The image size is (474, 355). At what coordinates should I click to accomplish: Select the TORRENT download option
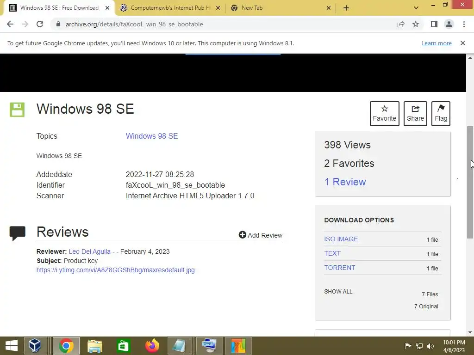tap(339, 268)
